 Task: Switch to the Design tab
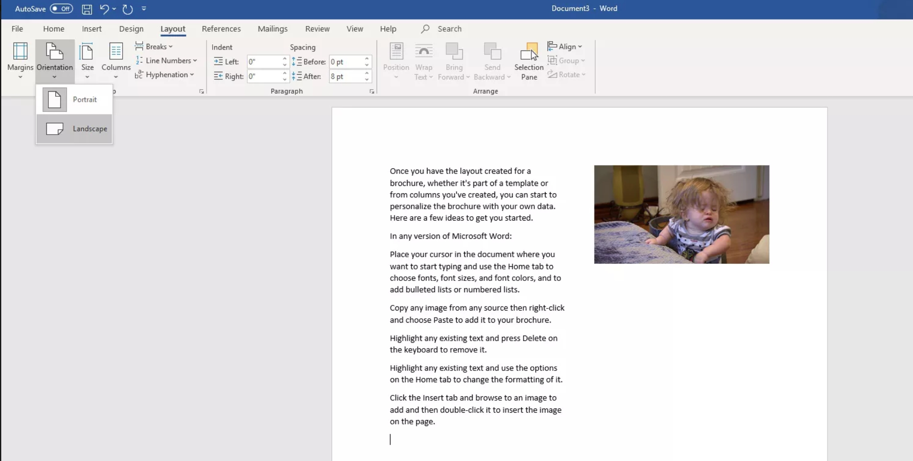point(131,29)
